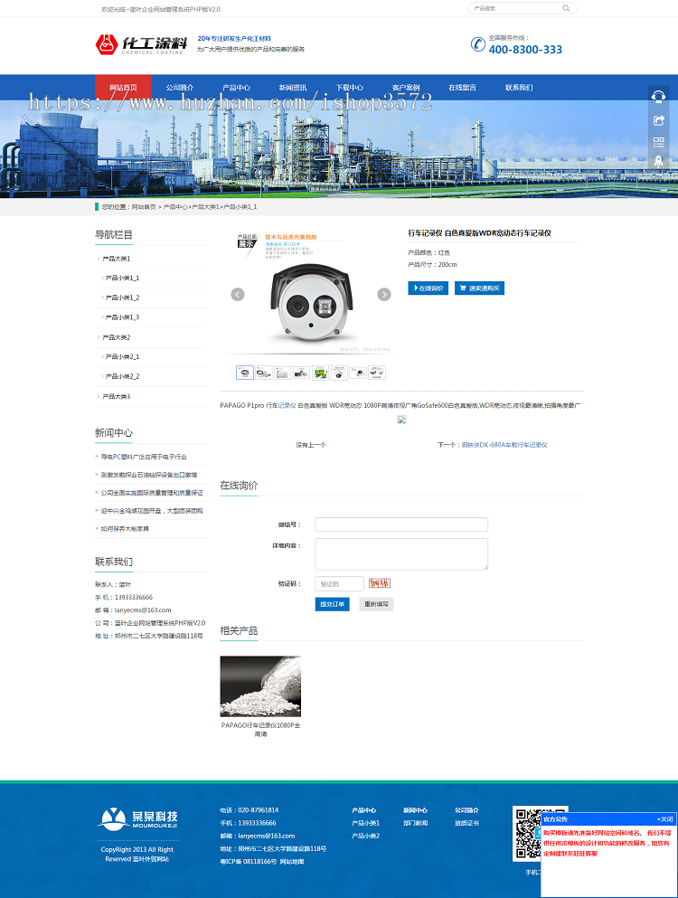The image size is (678, 898).
Task: Open the 网站首页 nav tab
Action: click(x=123, y=88)
